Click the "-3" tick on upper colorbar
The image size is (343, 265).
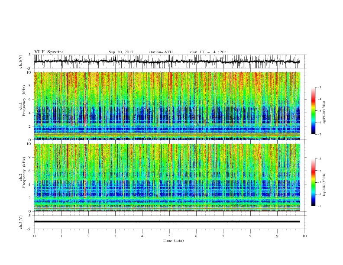pyautogui.click(x=319, y=87)
